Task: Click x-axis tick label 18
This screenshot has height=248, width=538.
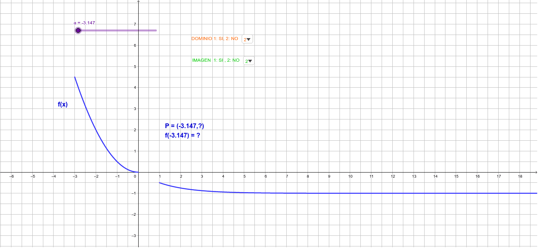Action: click(520, 176)
